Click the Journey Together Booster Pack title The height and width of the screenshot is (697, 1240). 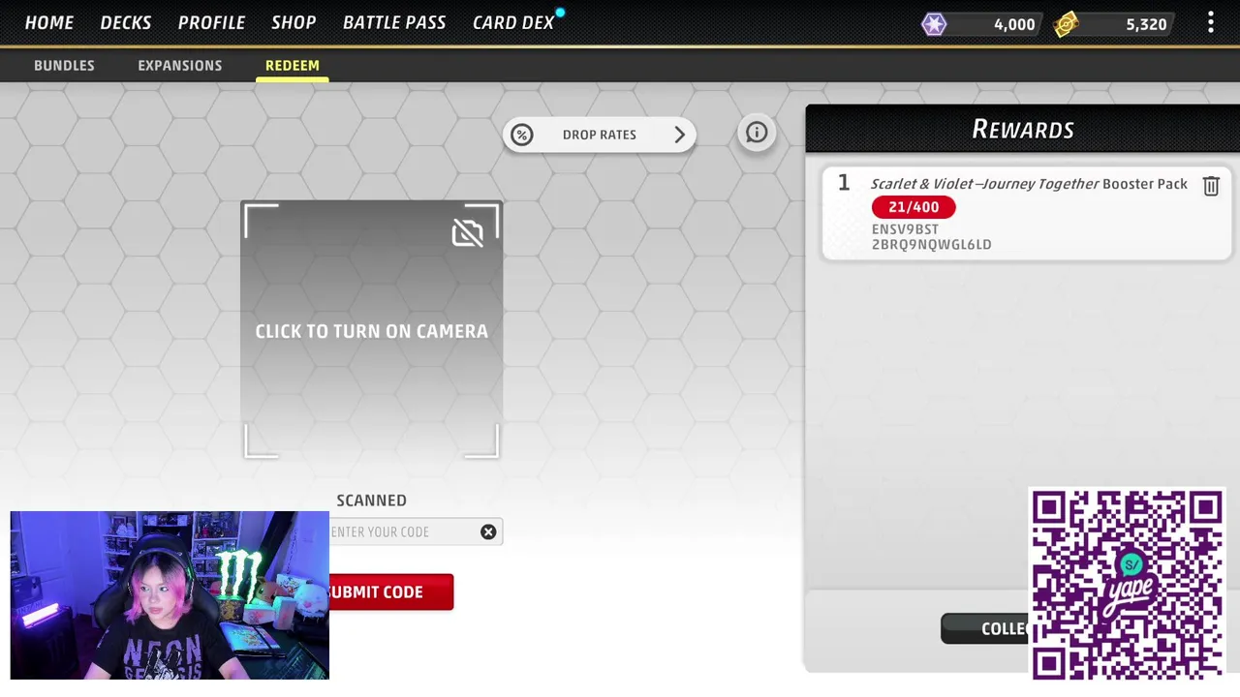pos(1029,184)
